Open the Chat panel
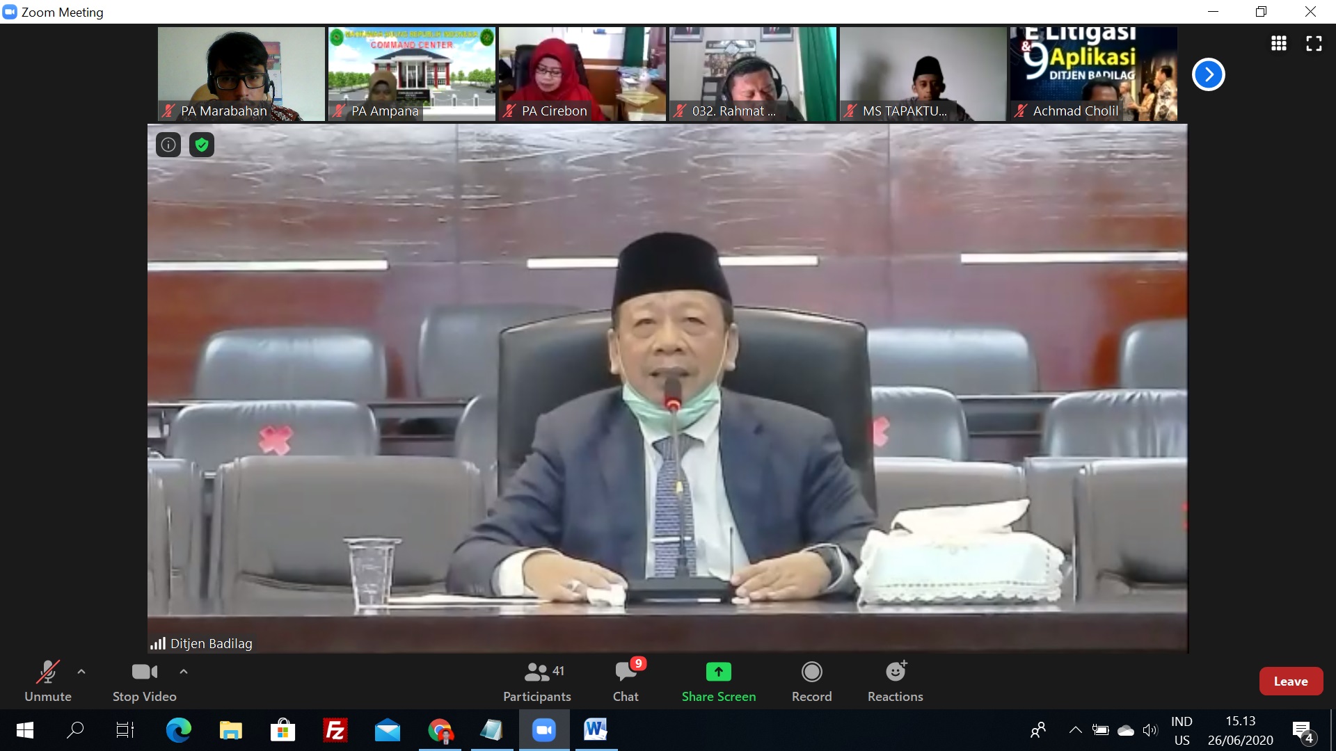 pos(626,680)
